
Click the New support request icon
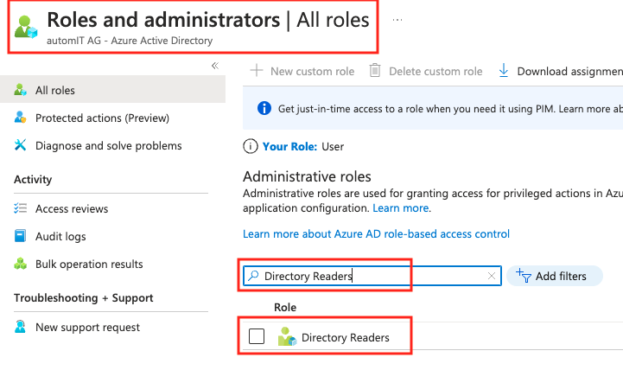click(x=21, y=327)
